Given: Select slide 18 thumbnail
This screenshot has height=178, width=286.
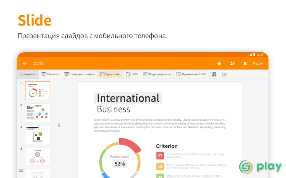Looking at the screenshot, I should (38, 157).
